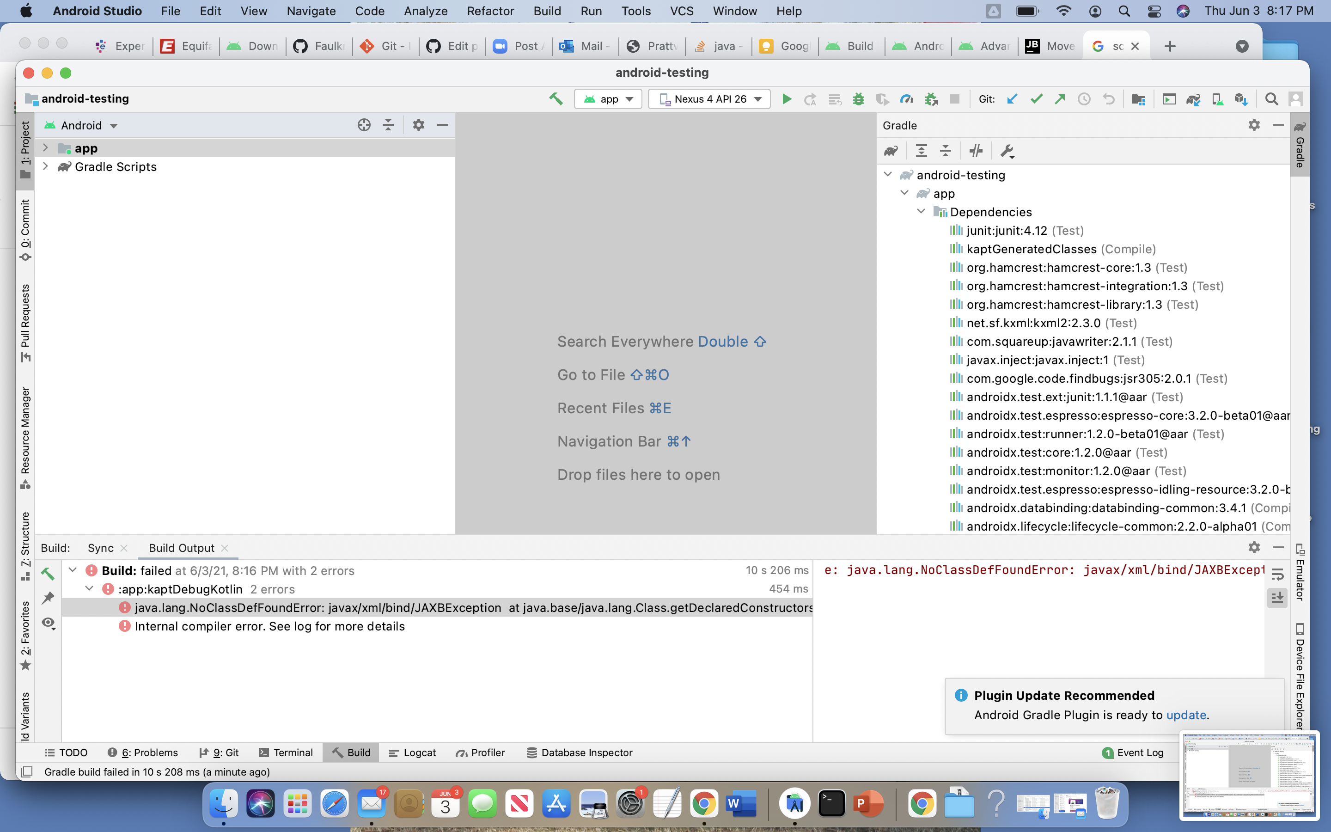Toggle view options eye icon in Build panel
This screenshot has width=1331, height=832.
point(49,623)
